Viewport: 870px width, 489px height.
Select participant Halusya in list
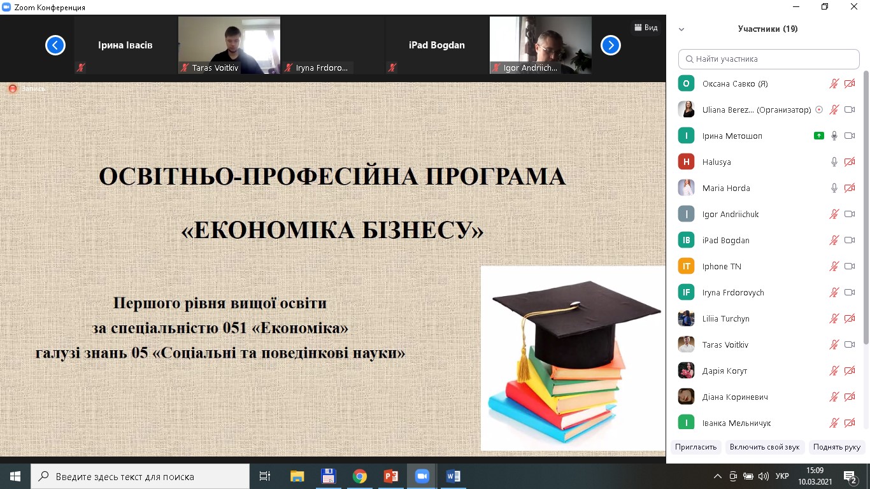767,162
